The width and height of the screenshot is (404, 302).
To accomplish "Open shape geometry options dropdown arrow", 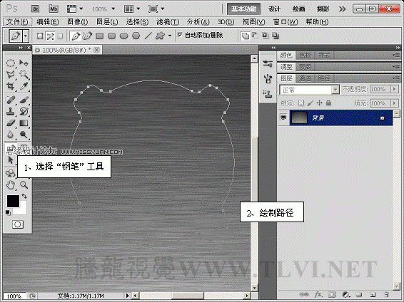I will click(170, 36).
